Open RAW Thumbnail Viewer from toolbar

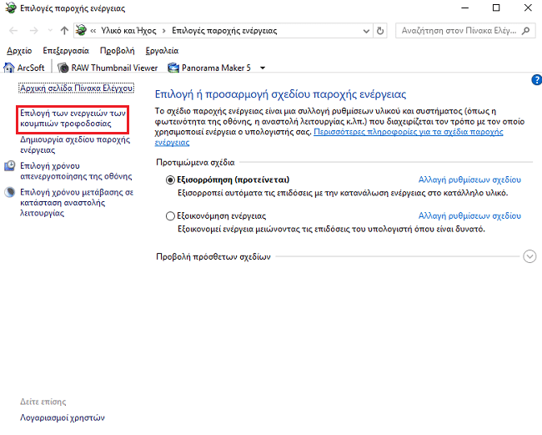pos(108,67)
